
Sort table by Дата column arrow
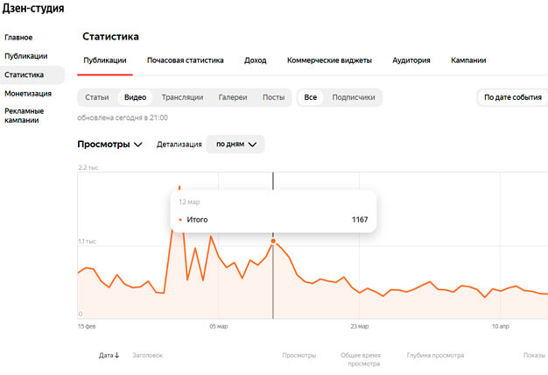[x=116, y=356]
